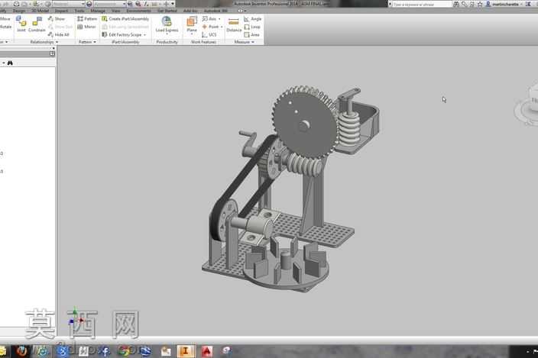Open the Axis dropdown arrow
Viewport: 538px width, 358px height.
click(x=219, y=19)
